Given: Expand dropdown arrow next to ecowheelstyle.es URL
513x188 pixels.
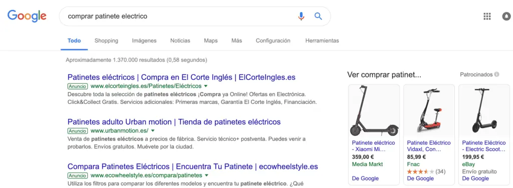Looking at the screenshot, I should (206, 175).
